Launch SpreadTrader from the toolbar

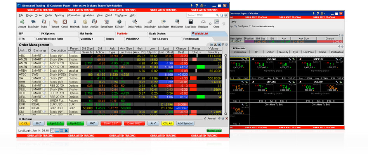106,22
